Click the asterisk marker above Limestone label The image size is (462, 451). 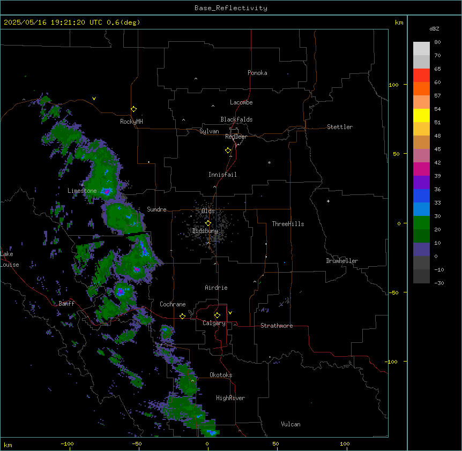click(x=82, y=185)
